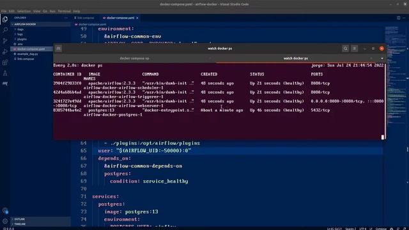
Task: Click the terminal search magnifier icon
Action: pos(345,49)
